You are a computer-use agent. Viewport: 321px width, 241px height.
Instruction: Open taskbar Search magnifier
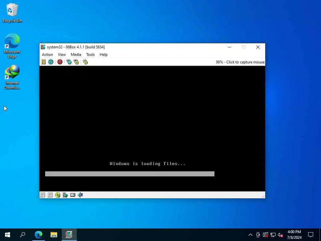point(23,235)
